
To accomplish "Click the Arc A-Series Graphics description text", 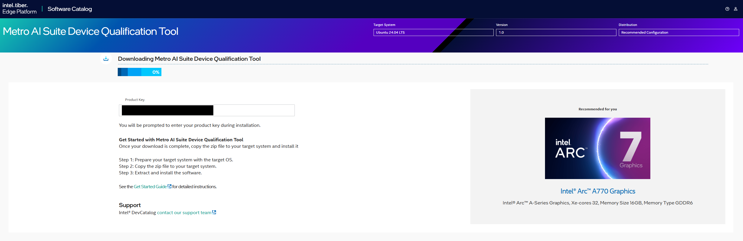I will point(598,203).
